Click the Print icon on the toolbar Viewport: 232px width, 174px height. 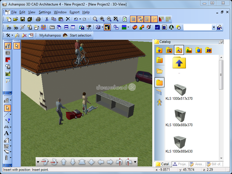38,19
